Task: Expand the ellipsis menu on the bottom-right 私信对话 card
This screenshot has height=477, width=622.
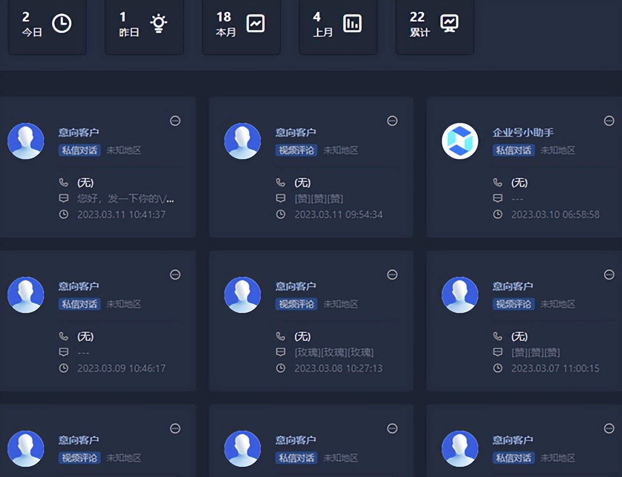Action: pos(609,428)
